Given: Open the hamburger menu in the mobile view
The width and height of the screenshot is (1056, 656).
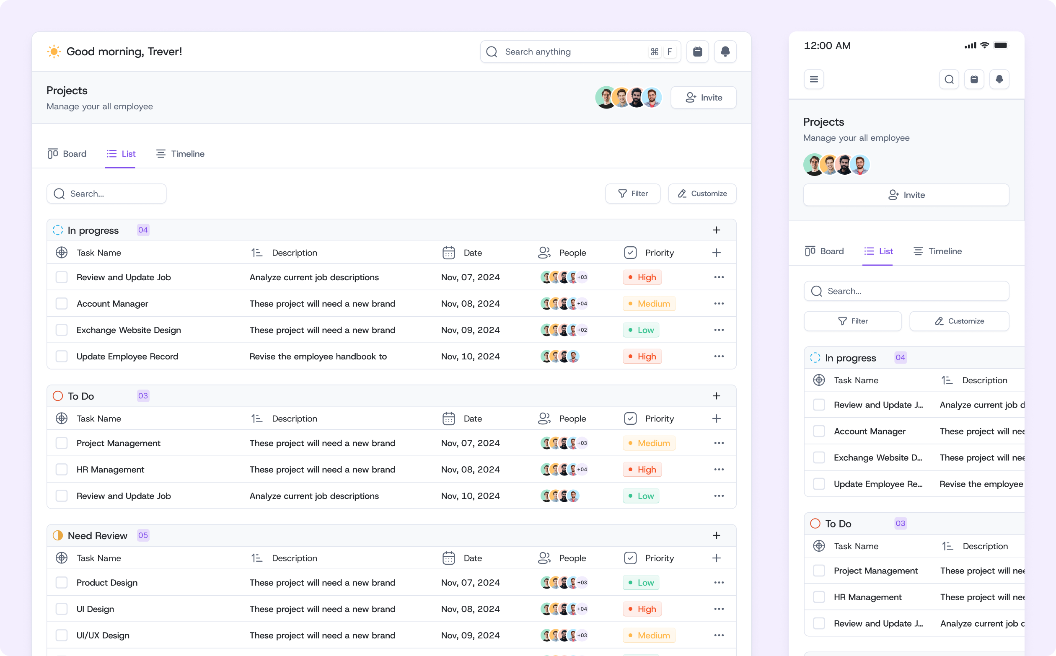Looking at the screenshot, I should [x=813, y=80].
